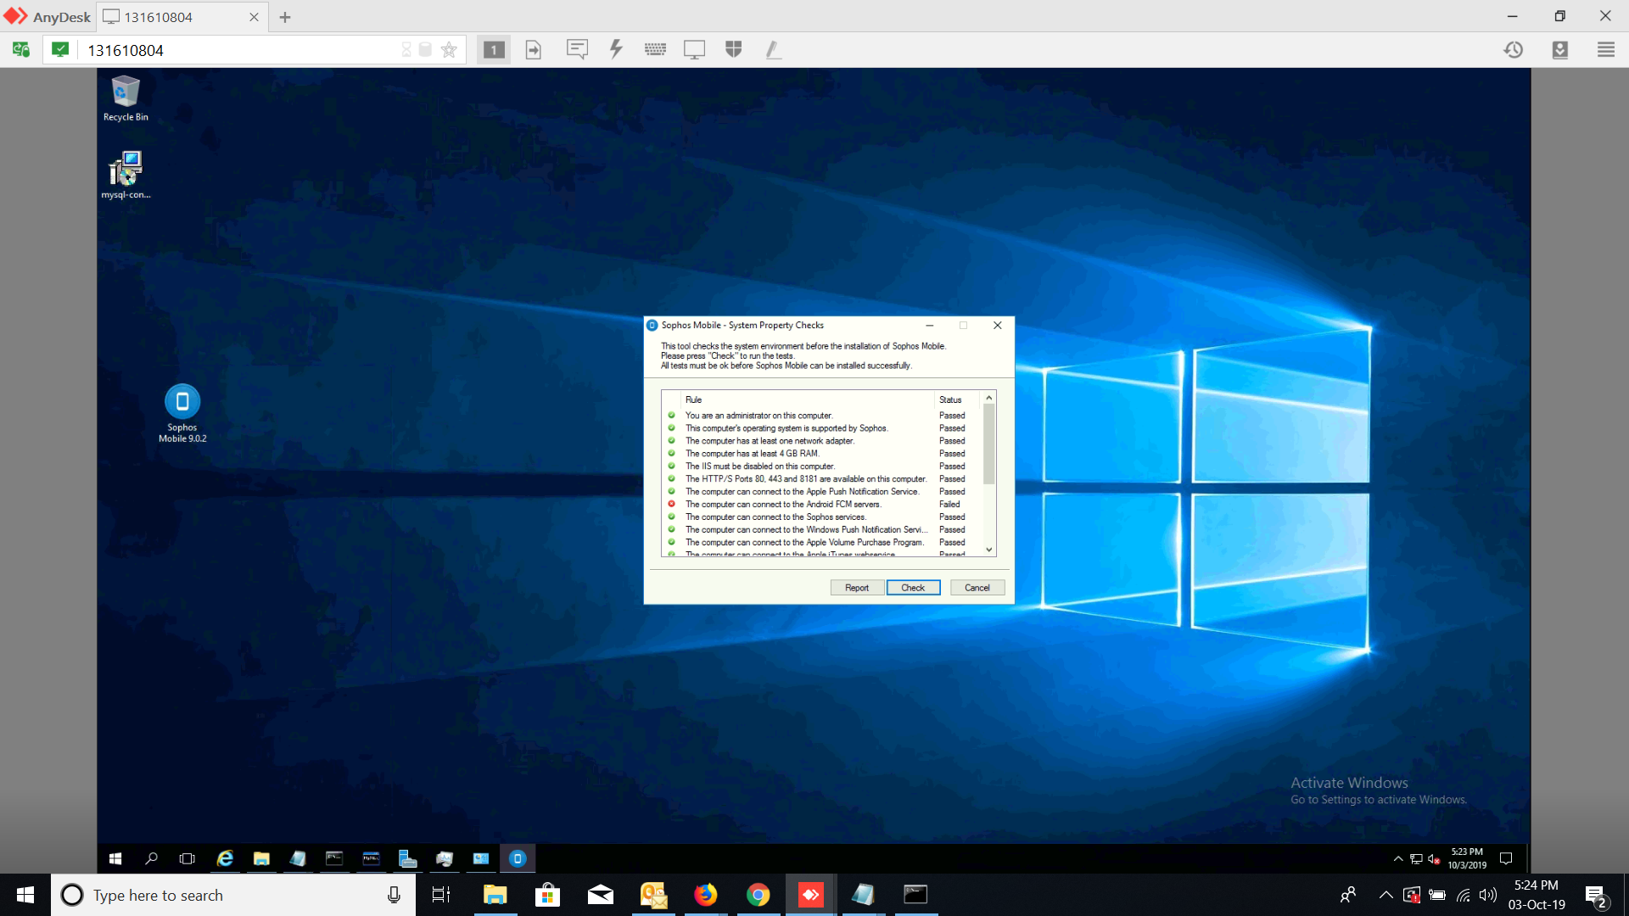Click the microphone icon in search box
1629x916 pixels.
394,895
